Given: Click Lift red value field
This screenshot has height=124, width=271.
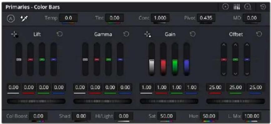Looking at the screenshot, I should (x=29, y=88).
